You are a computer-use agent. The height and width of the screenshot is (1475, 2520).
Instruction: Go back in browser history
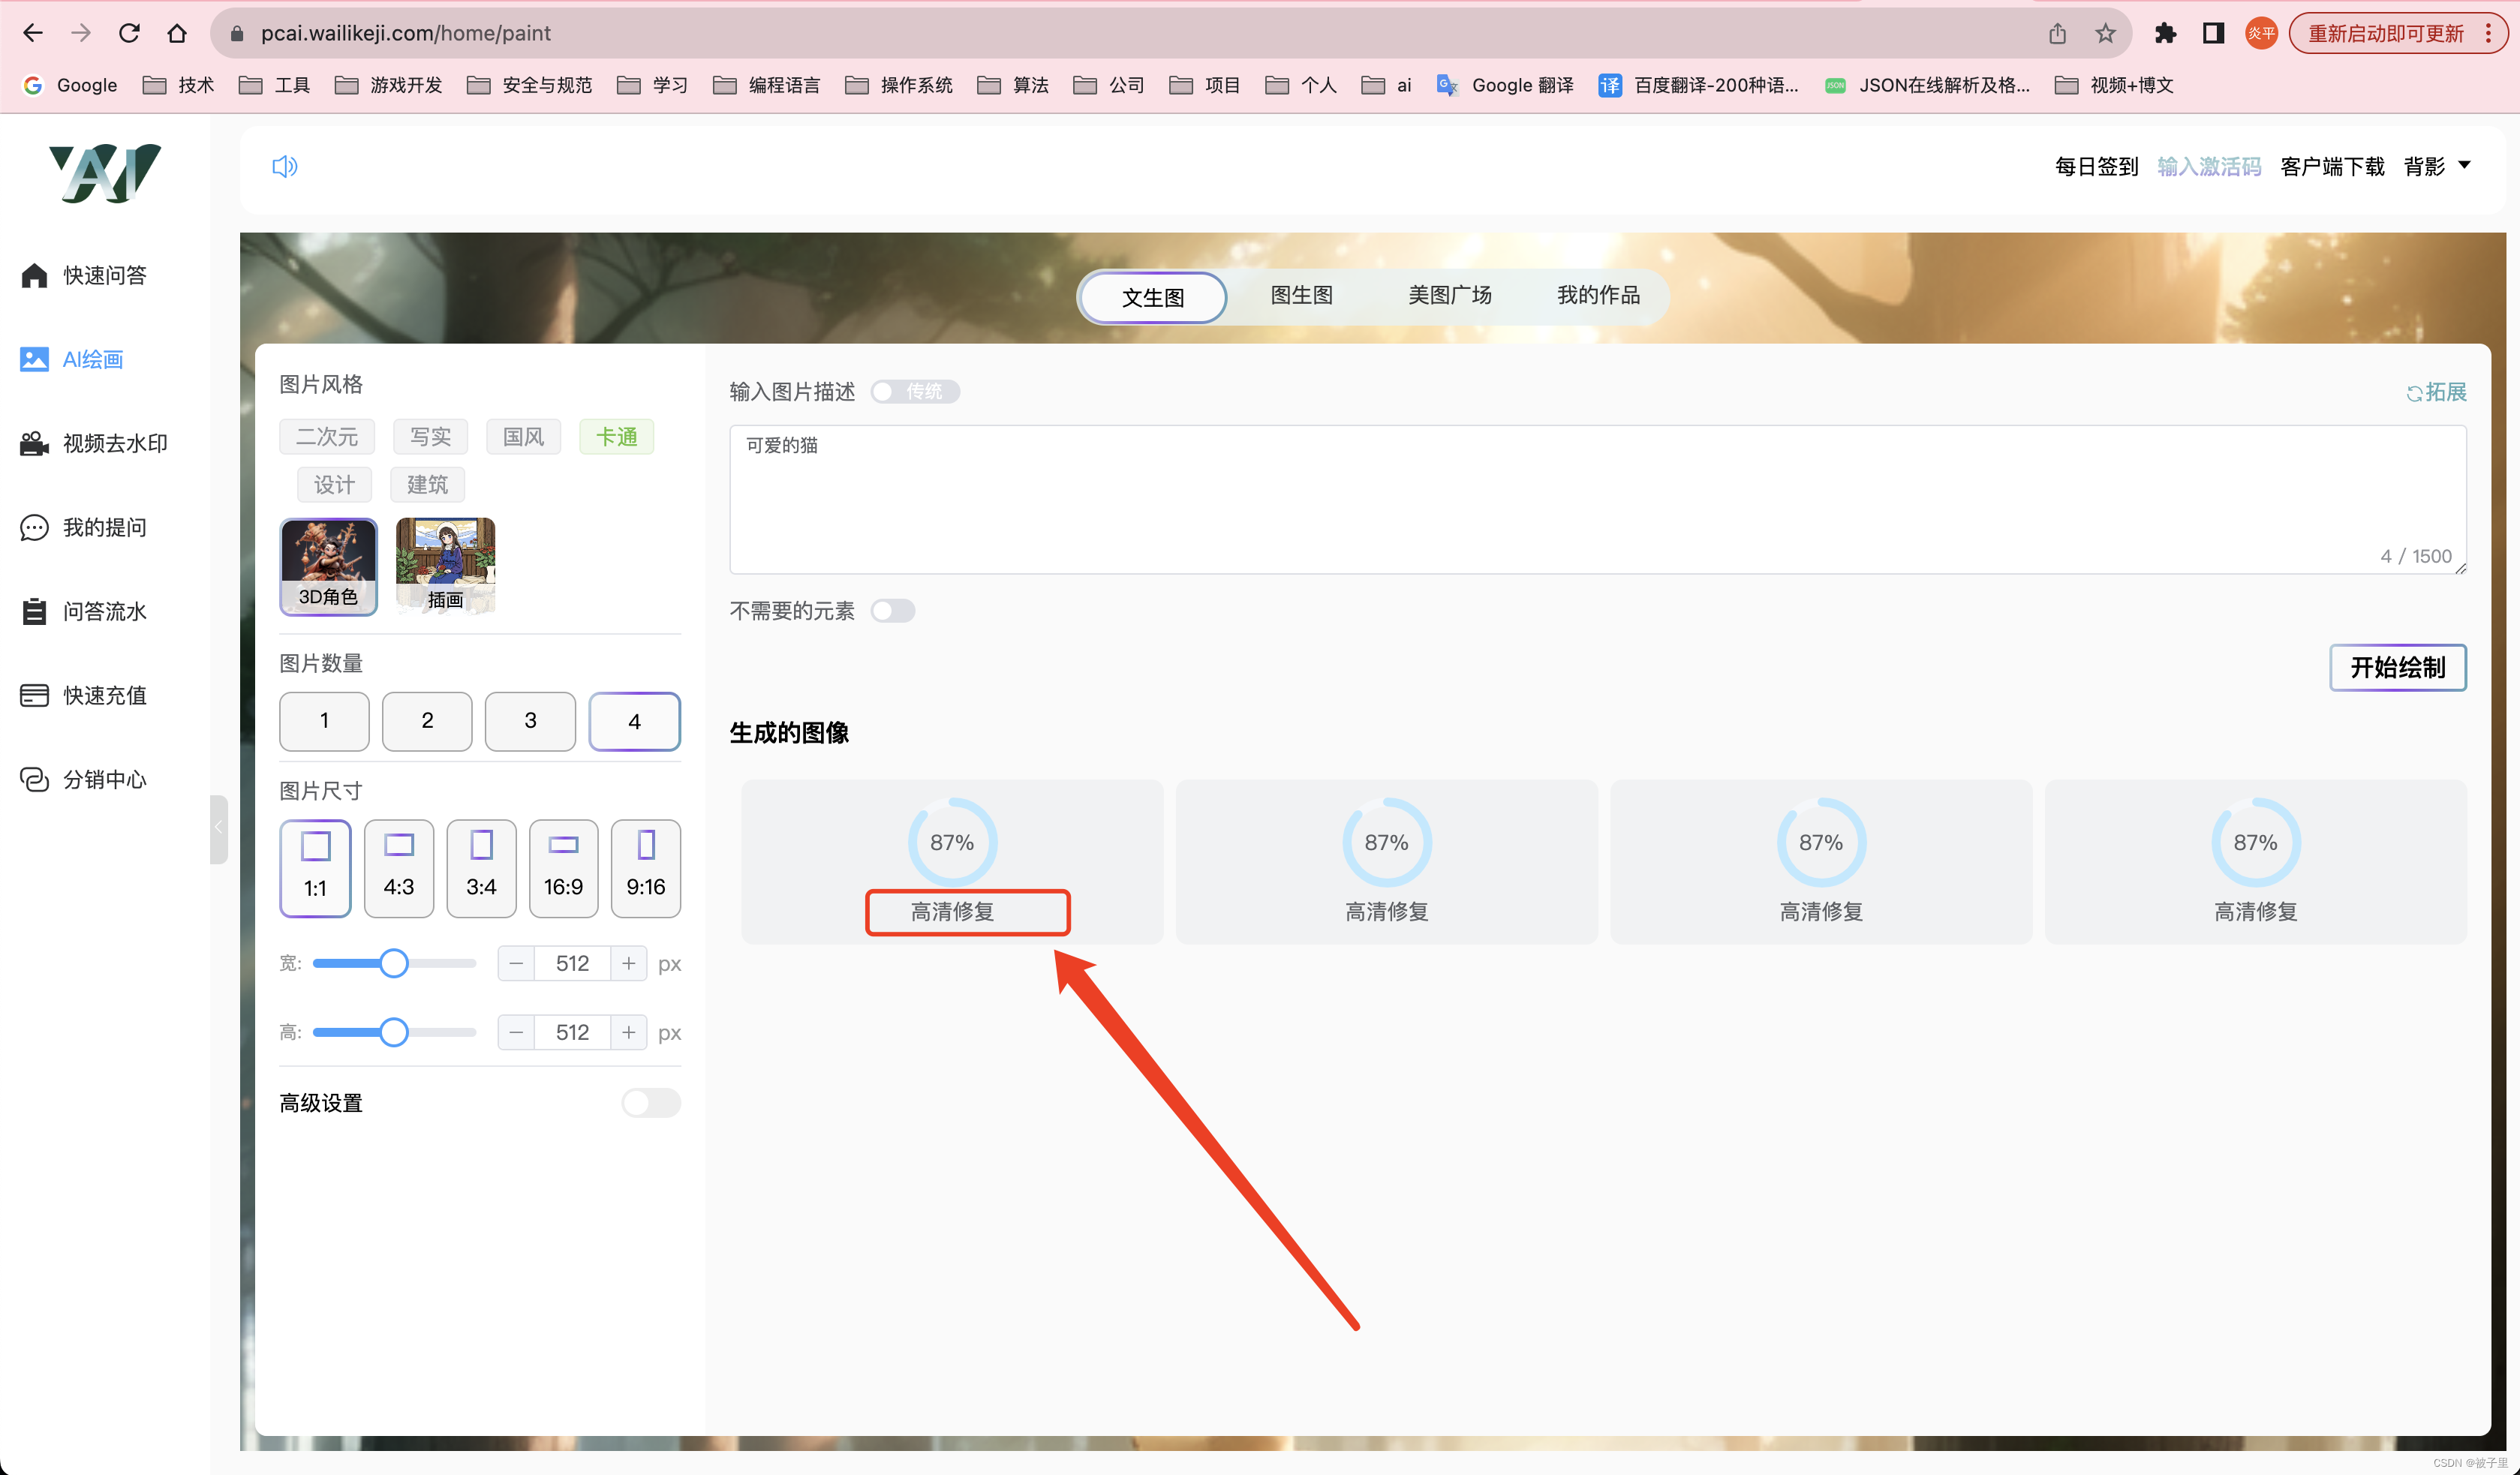(x=33, y=33)
